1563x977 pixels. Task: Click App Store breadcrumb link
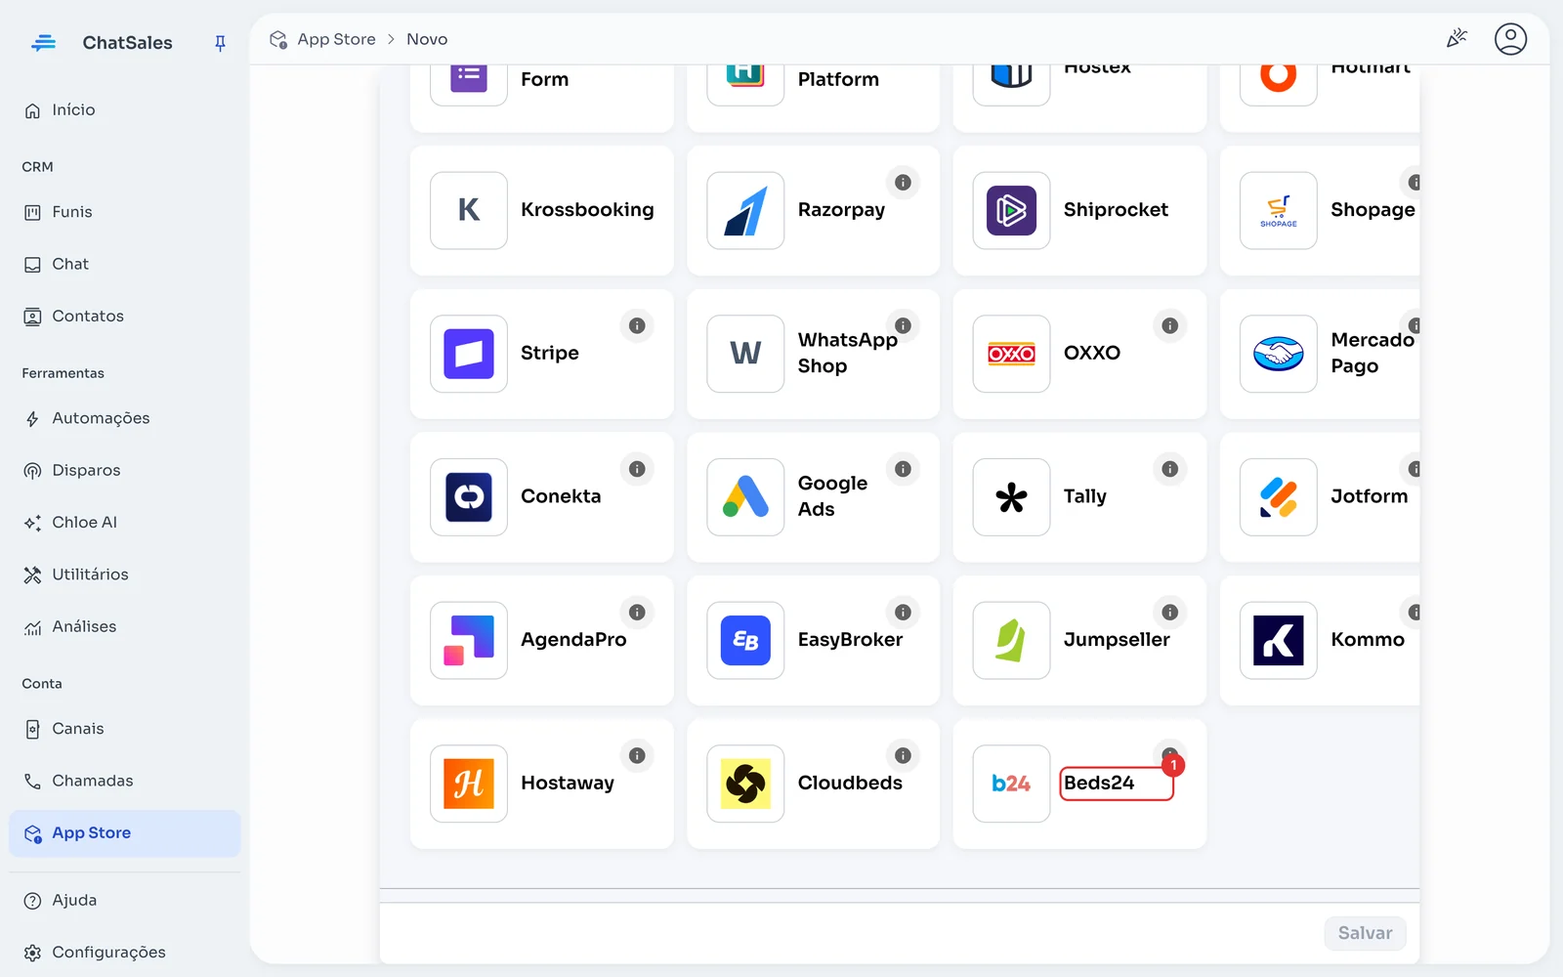tap(336, 39)
